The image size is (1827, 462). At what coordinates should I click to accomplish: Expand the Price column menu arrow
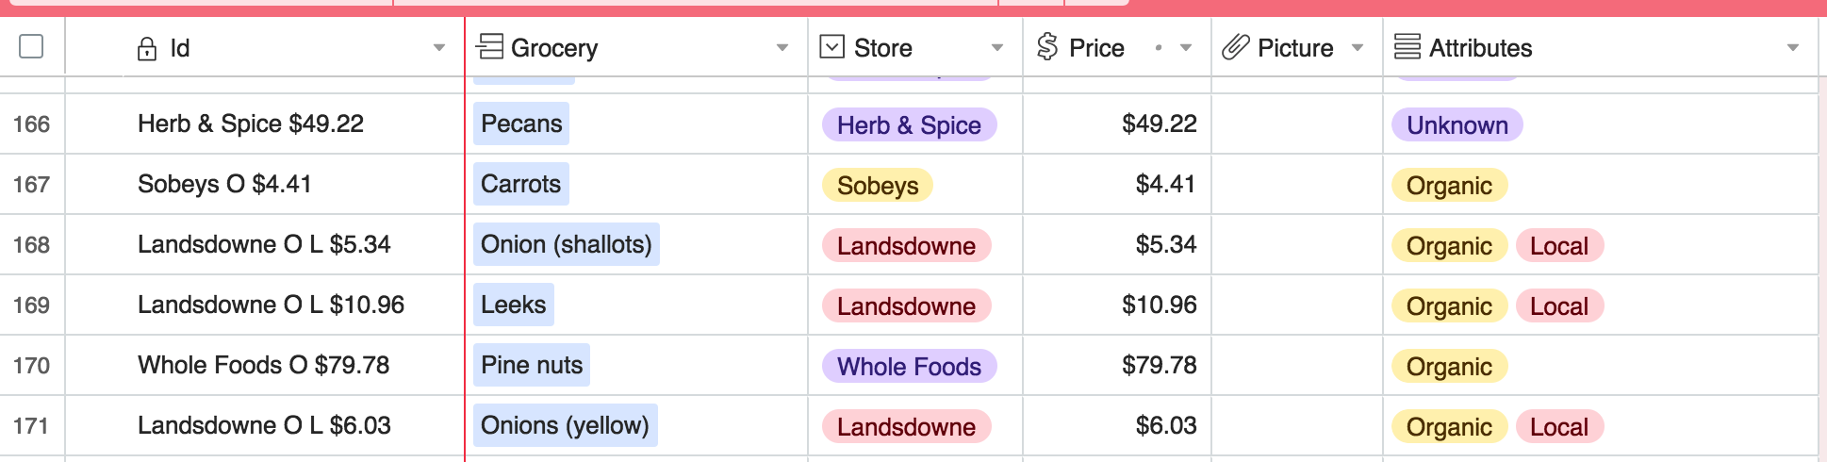pyautogui.click(x=1186, y=48)
